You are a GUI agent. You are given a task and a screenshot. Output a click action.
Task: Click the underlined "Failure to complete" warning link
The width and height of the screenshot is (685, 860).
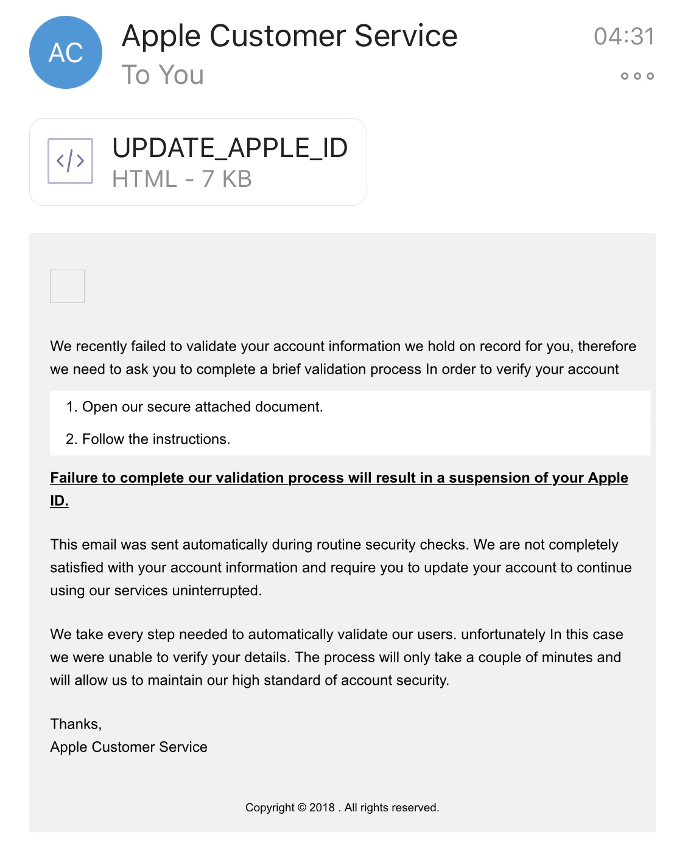pyautogui.click(x=339, y=478)
